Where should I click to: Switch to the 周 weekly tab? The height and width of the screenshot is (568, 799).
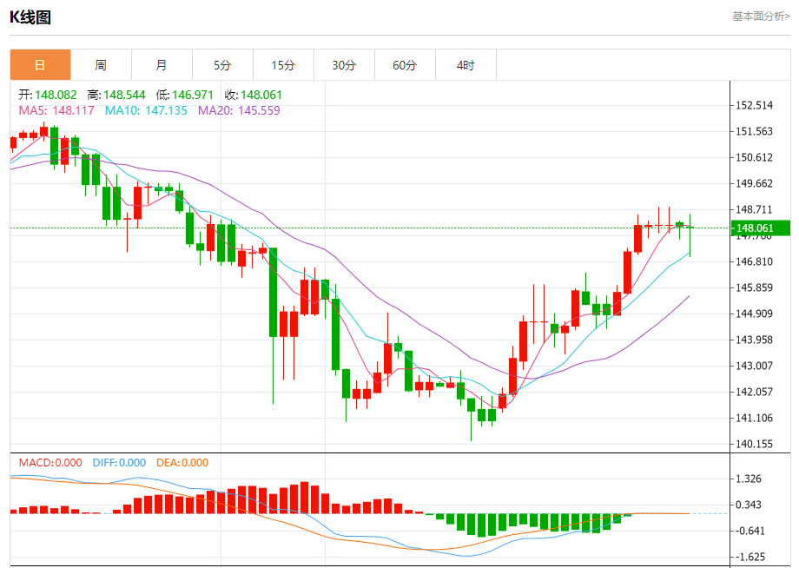[101, 65]
